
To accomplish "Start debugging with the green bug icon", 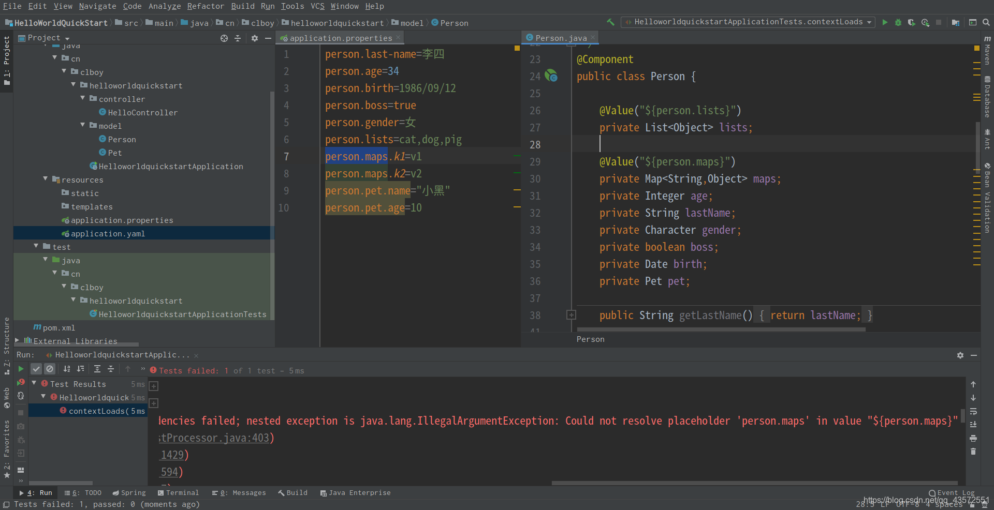I will pos(898,22).
